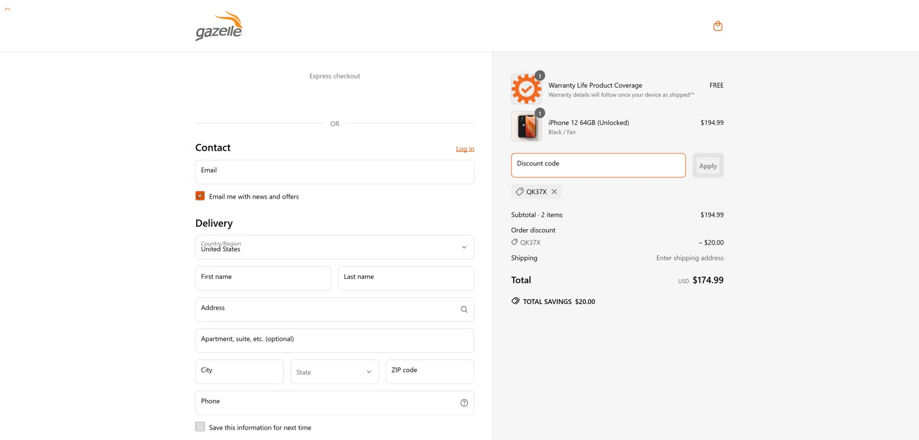Uncheck Email me with news and offers
Viewport: 919px width, 440px height.
200,196
